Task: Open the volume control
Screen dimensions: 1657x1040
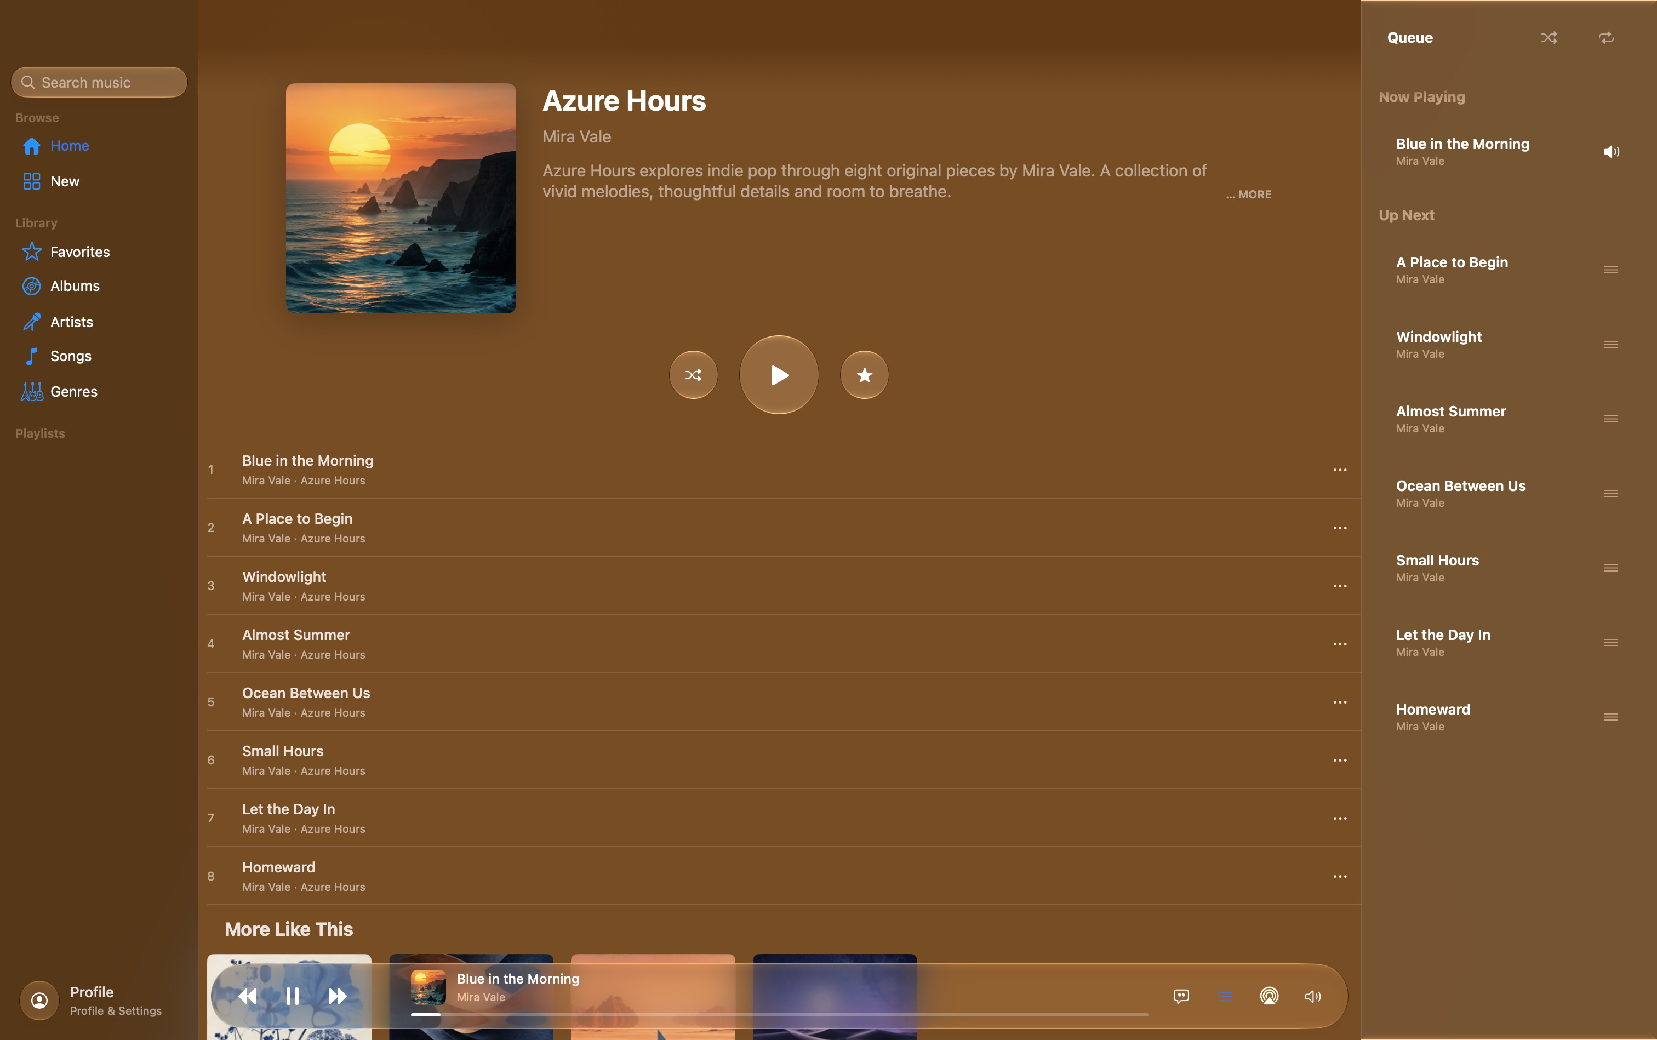Action: 1313,996
